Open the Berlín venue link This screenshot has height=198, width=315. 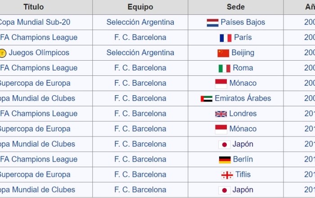tap(243, 159)
